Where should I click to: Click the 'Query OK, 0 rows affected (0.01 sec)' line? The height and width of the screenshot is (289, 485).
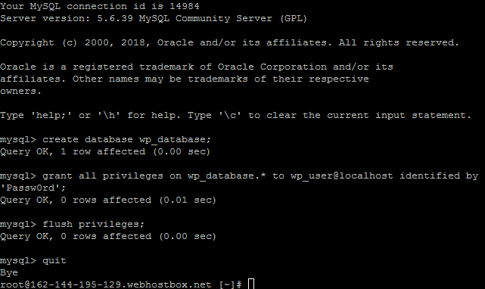(x=108, y=200)
